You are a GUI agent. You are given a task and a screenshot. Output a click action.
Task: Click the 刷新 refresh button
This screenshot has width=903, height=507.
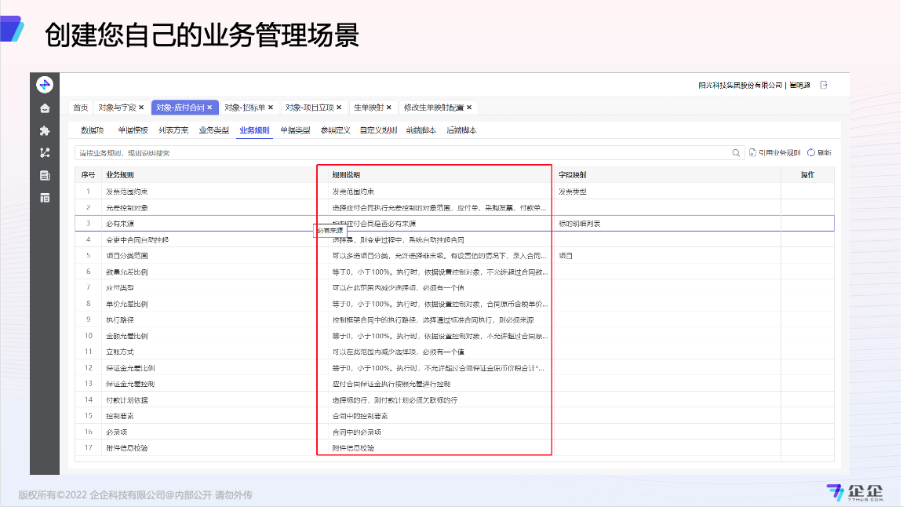coord(819,153)
